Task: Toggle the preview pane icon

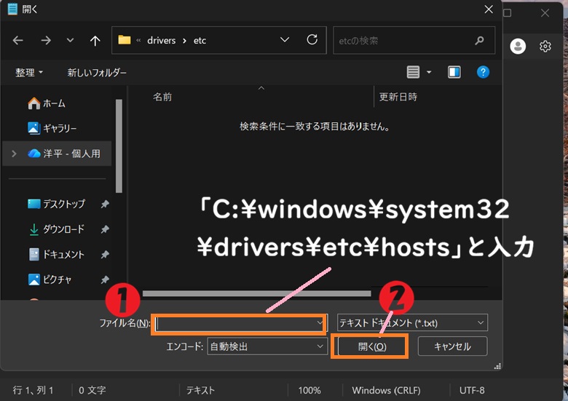Action: (x=454, y=72)
